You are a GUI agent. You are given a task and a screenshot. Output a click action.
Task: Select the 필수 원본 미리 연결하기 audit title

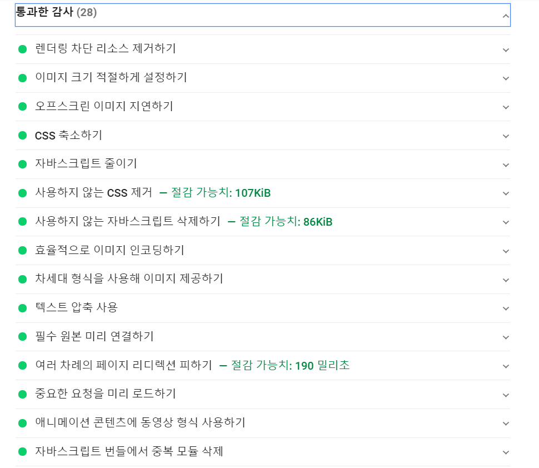(94, 336)
